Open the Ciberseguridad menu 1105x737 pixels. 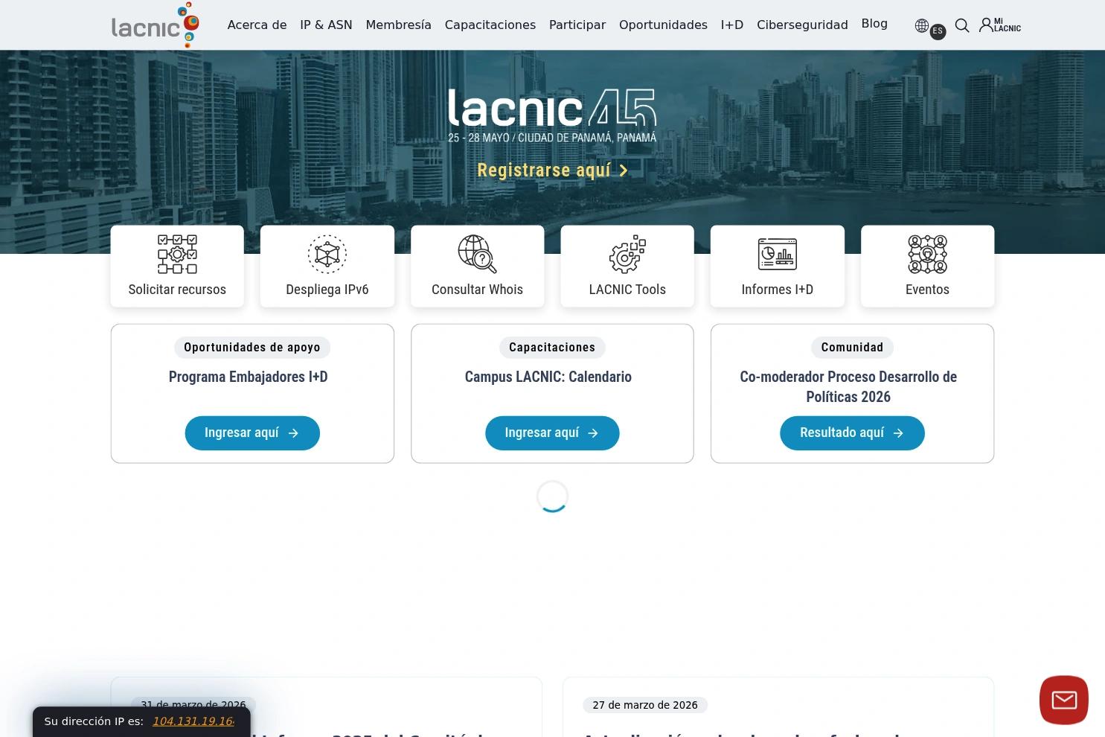802,25
